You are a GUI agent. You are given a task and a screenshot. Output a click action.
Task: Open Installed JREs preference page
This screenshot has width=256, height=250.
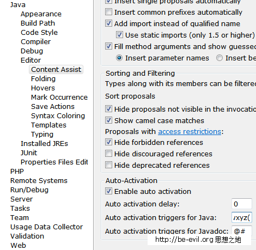[x=44, y=144]
